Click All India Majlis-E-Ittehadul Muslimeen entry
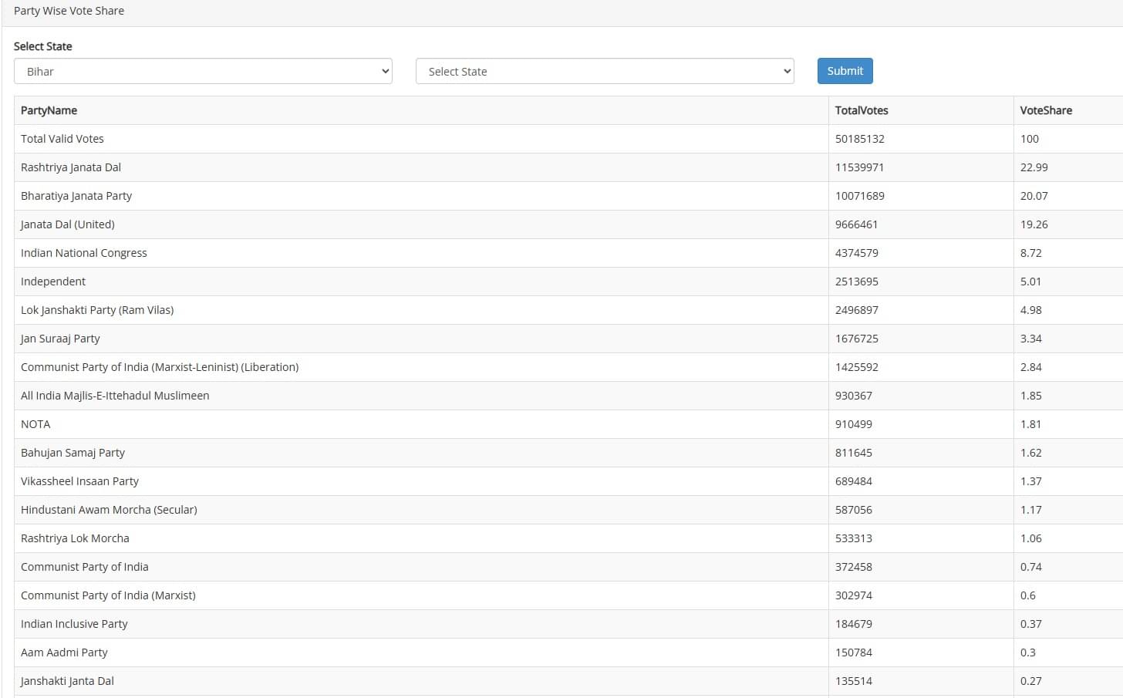This screenshot has height=698, width=1123. coord(115,396)
